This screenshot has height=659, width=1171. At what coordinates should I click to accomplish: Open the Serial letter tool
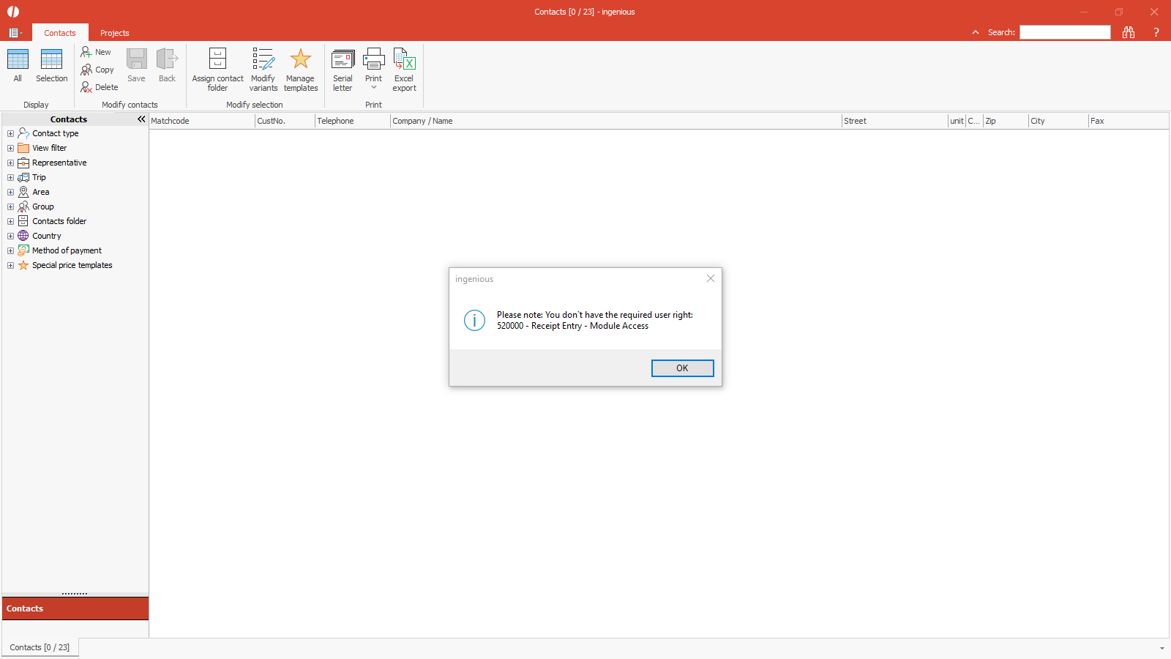coord(343,60)
